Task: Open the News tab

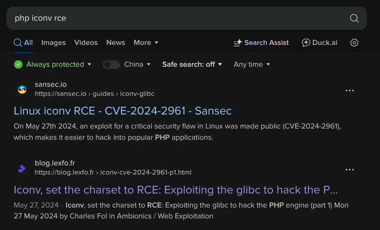Action: pos(116,43)
